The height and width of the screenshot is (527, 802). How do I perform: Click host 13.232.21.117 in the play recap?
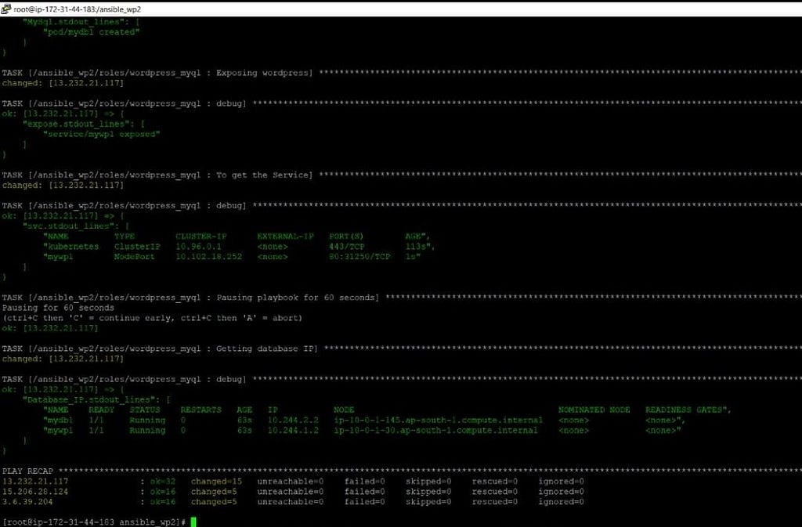click(35, 482)
